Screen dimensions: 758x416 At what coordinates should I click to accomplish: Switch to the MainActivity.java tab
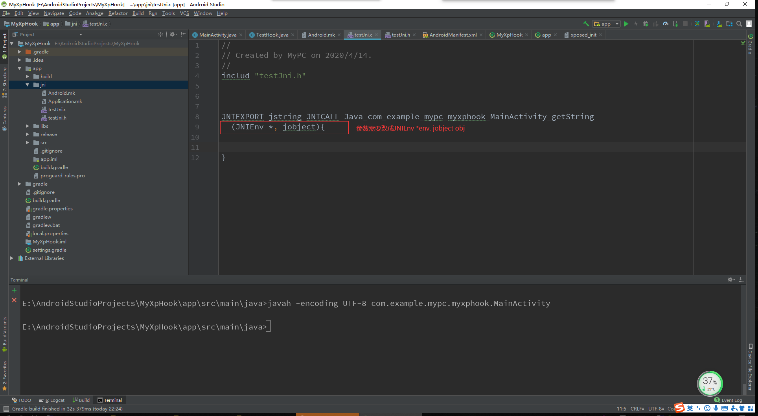[218, 35]
